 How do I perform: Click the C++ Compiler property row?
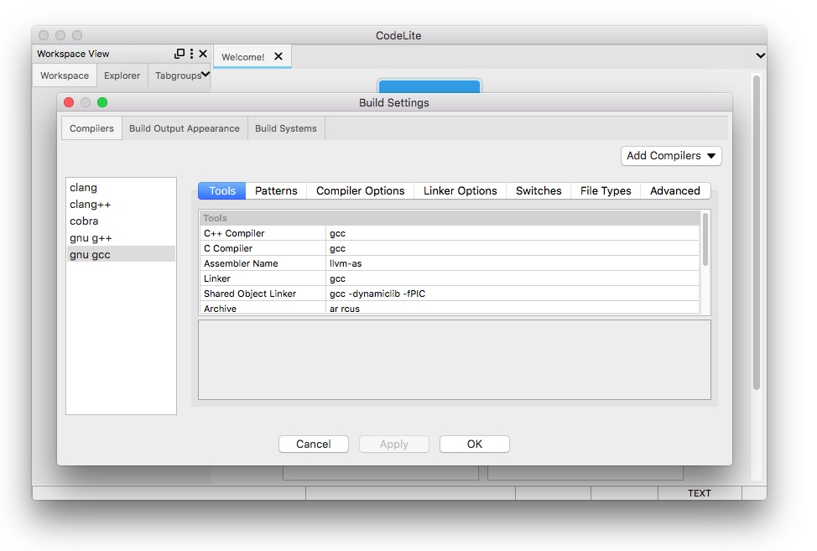[449, 233]
